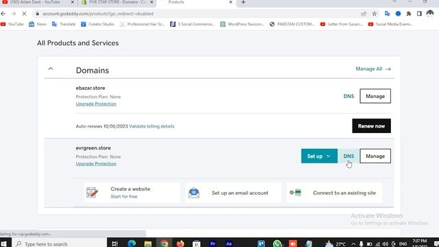Click Manage for ebazar.store
This screenshot has height=247, width=439.
[x=375, y=96]
